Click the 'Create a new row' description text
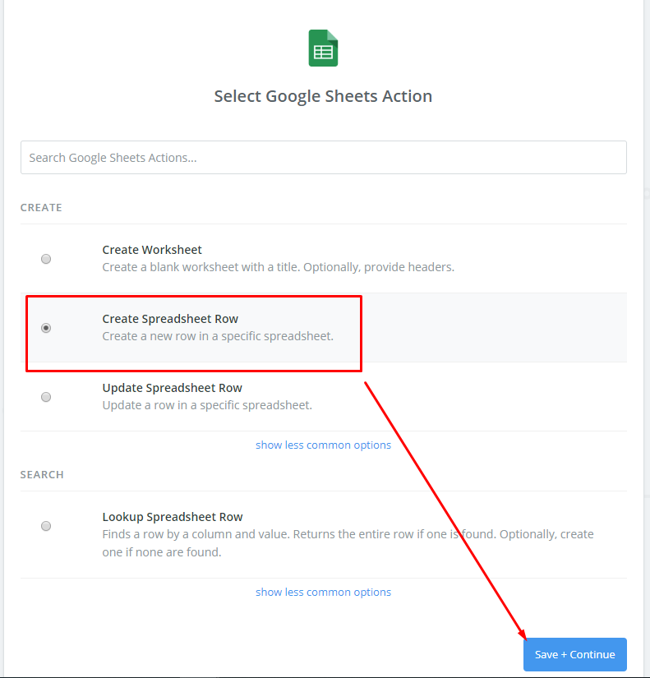 218,336
